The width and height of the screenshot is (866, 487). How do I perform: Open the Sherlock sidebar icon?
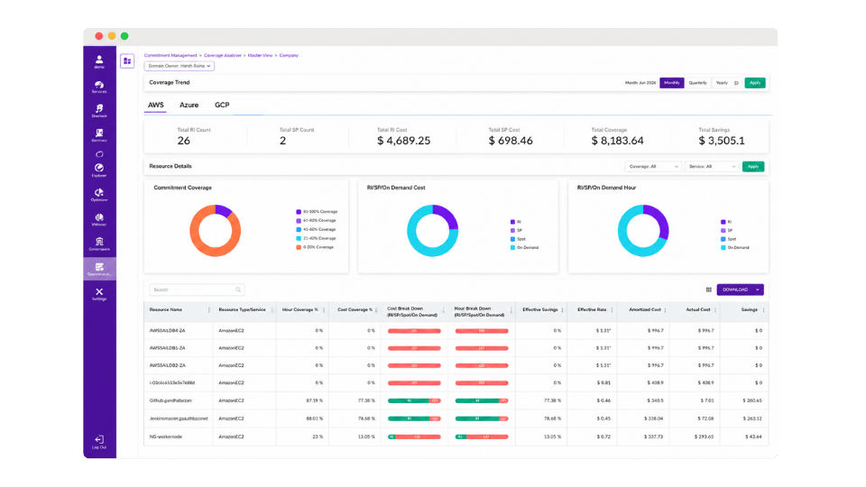(x=99, y=110)
